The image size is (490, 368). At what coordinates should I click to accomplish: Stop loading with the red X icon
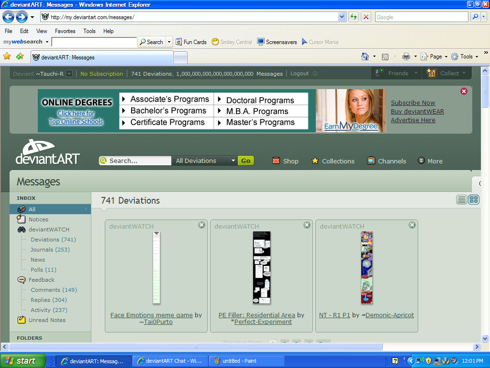point(366,17)
